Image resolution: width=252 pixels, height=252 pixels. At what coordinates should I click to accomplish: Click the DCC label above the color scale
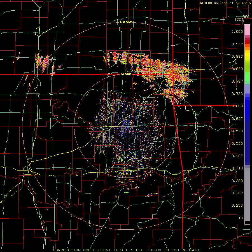pos(246,17)
